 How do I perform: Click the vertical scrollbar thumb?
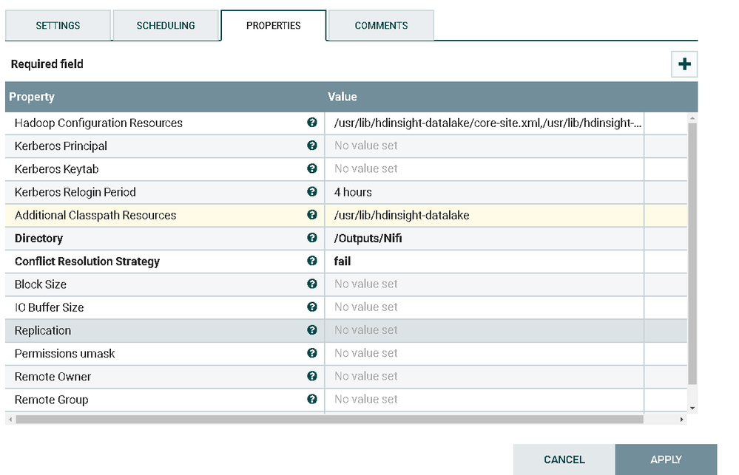pos(692,253)
